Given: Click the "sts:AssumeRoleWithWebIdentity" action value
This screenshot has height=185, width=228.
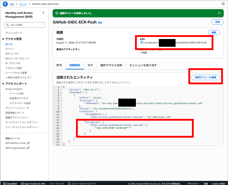Looking at the screenshot, I should click(x=113, y=109).
